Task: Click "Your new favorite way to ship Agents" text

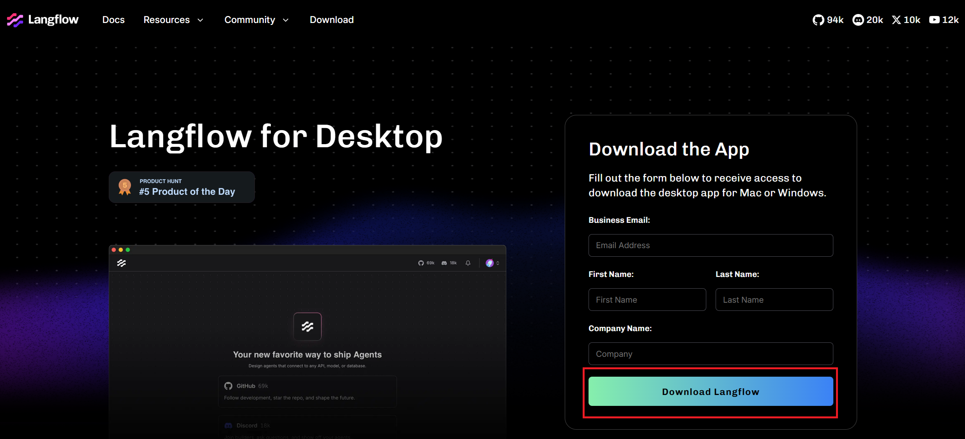Action: 308,354
